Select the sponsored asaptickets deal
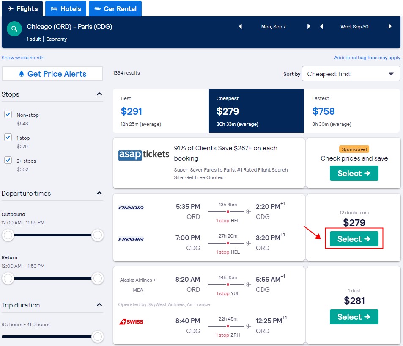The width and height of the screenshot is (403, 346). pyautogui.click(x=354, y=173)
